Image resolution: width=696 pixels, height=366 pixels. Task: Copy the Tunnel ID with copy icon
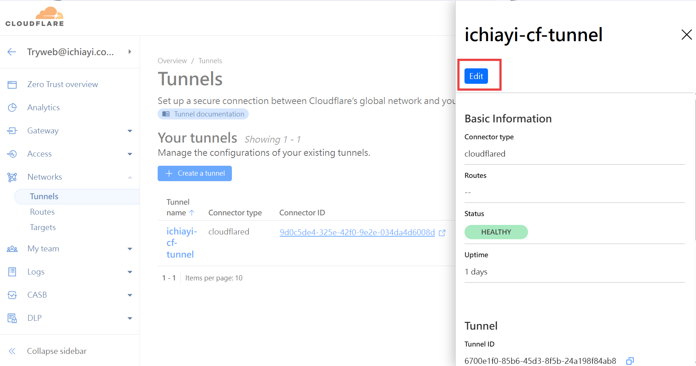pyautogui.click(x=630, y=361)
